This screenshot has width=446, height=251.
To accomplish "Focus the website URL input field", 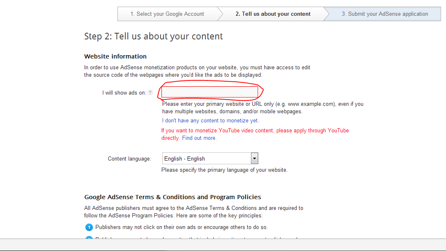I will pyautogui.click(x=210, y=92).
